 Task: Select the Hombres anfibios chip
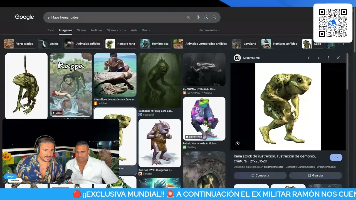(x=280, y=44)
